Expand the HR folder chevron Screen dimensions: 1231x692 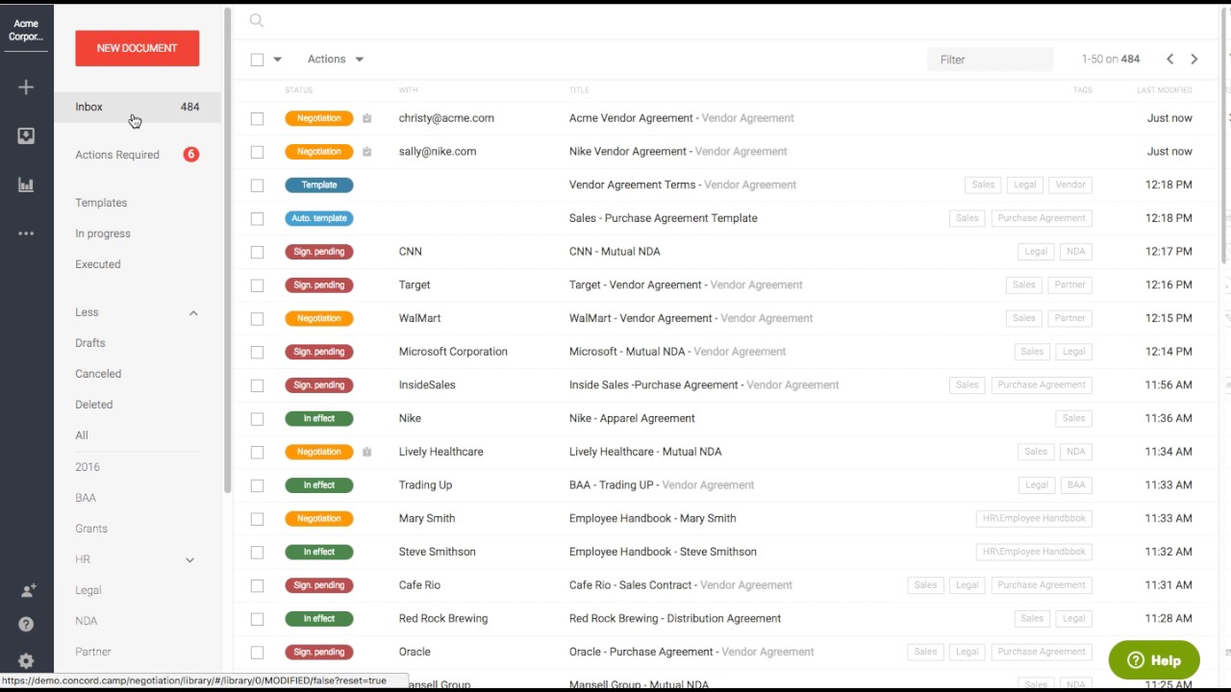(x=189, y=559)
